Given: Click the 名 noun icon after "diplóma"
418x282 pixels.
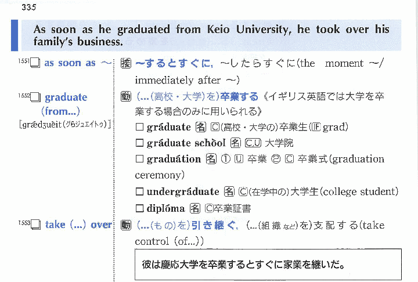Looking at the screenshot, I should click(x=194, y=208).
